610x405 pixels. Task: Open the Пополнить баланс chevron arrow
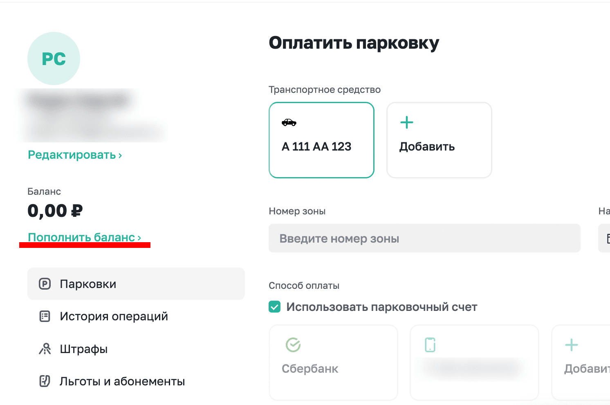[139, 237]
